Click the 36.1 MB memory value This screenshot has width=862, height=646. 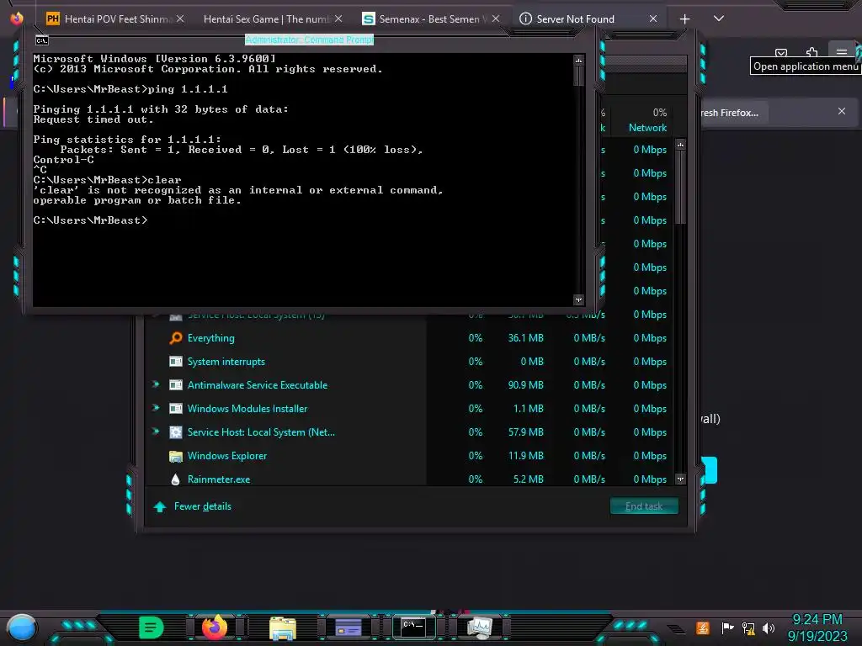(525, 338)
